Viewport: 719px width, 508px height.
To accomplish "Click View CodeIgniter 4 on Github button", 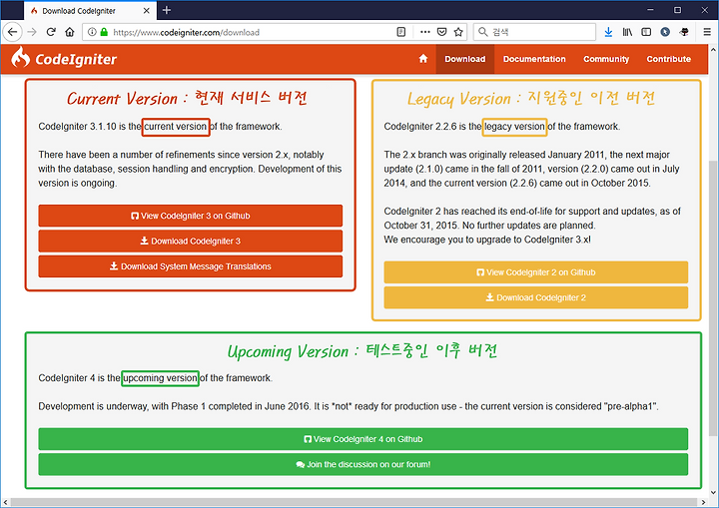I will pyautogui.click(x=363, y=439).
